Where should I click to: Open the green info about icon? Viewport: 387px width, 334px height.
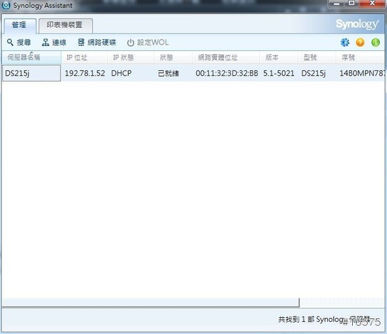(375, 42)
